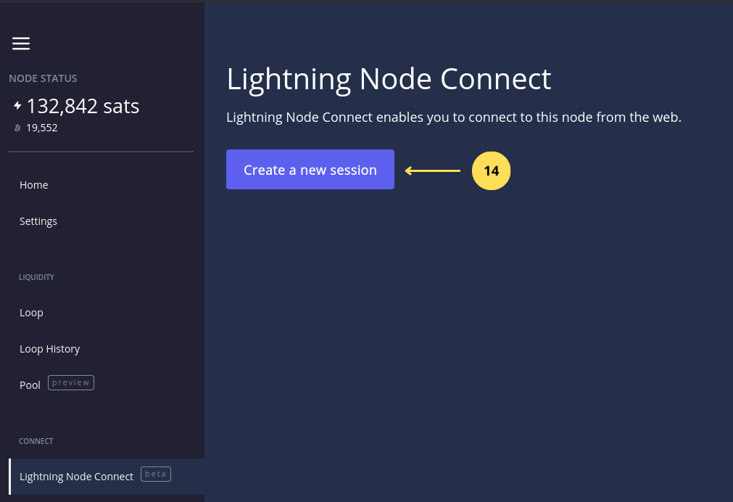Click the bitcoin icon next to 19,552

click(x=17, y=128)
